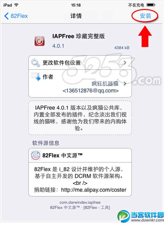Tap the red IAPFree package icon

39,41
